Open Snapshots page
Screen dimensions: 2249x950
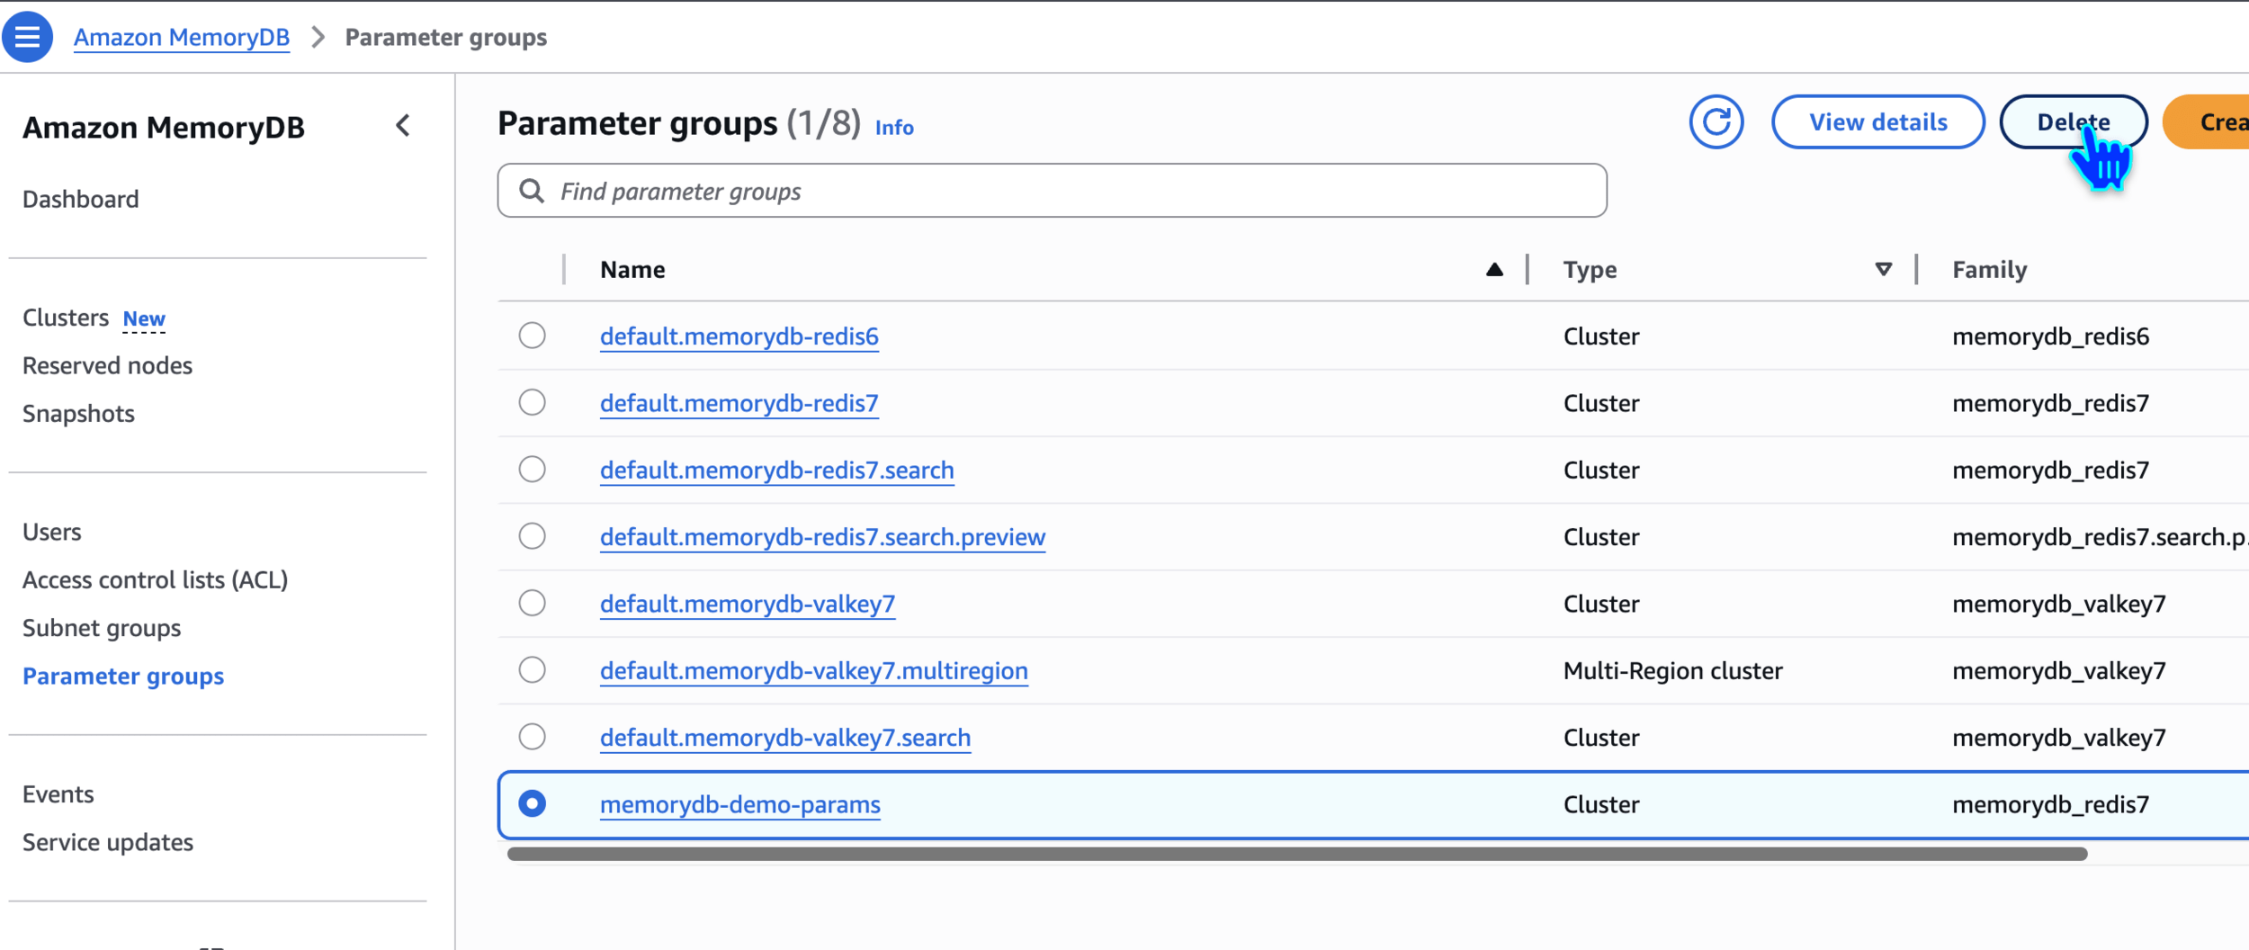pyautogui.click(x=78, y=414)
